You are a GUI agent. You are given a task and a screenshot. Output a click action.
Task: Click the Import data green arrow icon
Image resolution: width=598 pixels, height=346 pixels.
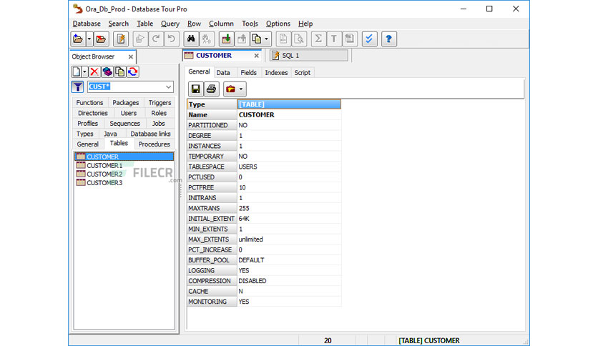click(x=226, y=39)
